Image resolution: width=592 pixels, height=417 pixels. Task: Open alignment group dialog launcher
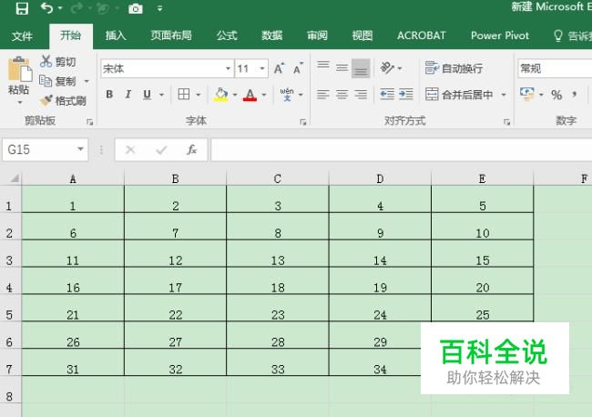click(506, 122)
